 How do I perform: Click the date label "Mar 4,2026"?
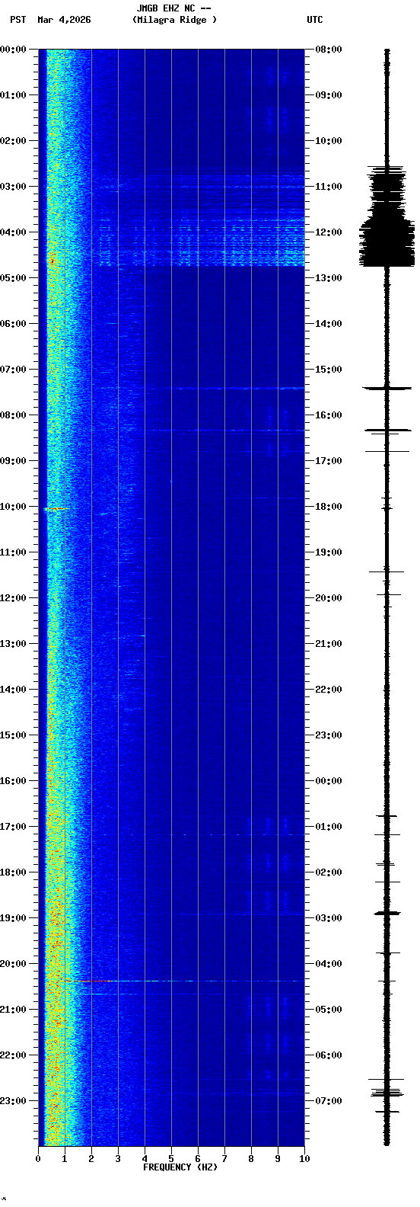pos(64,20)
